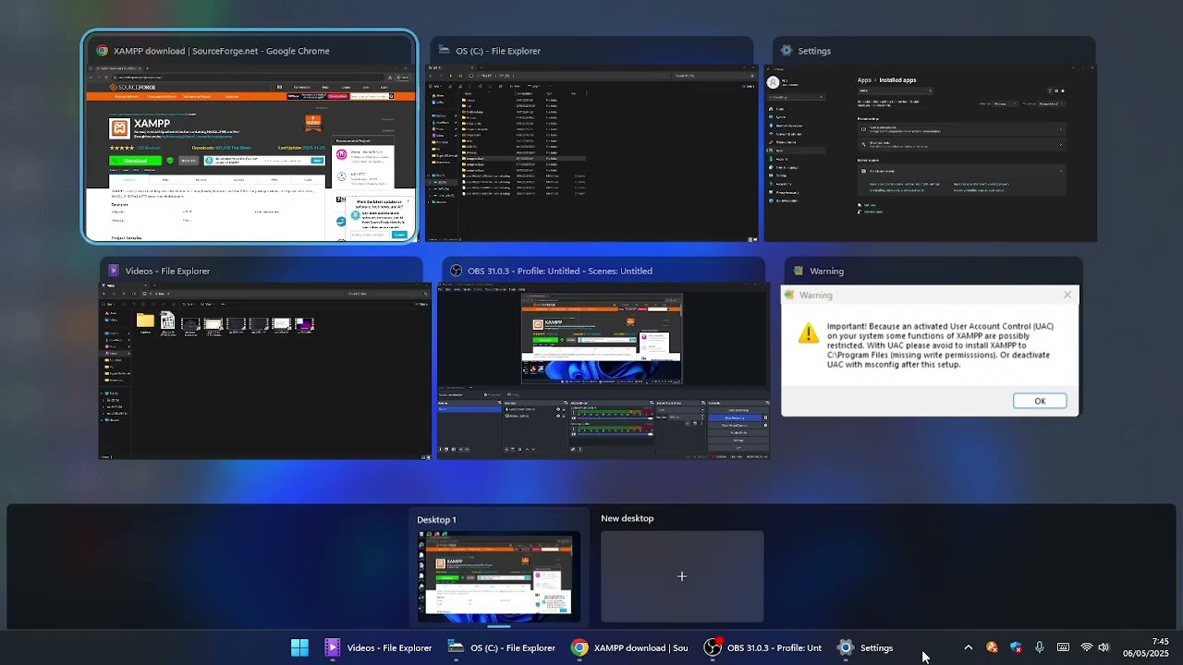Select the Settings Installed apps window thumbnail
The image size is (1183, 665).
tap(930, 153)
